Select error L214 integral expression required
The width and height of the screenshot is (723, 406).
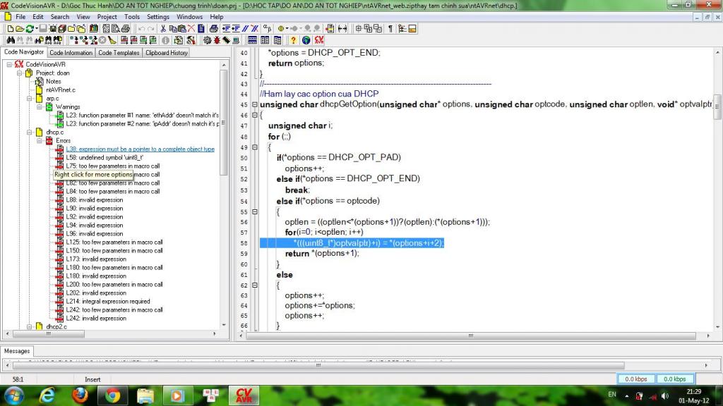(x=108, y=302)
